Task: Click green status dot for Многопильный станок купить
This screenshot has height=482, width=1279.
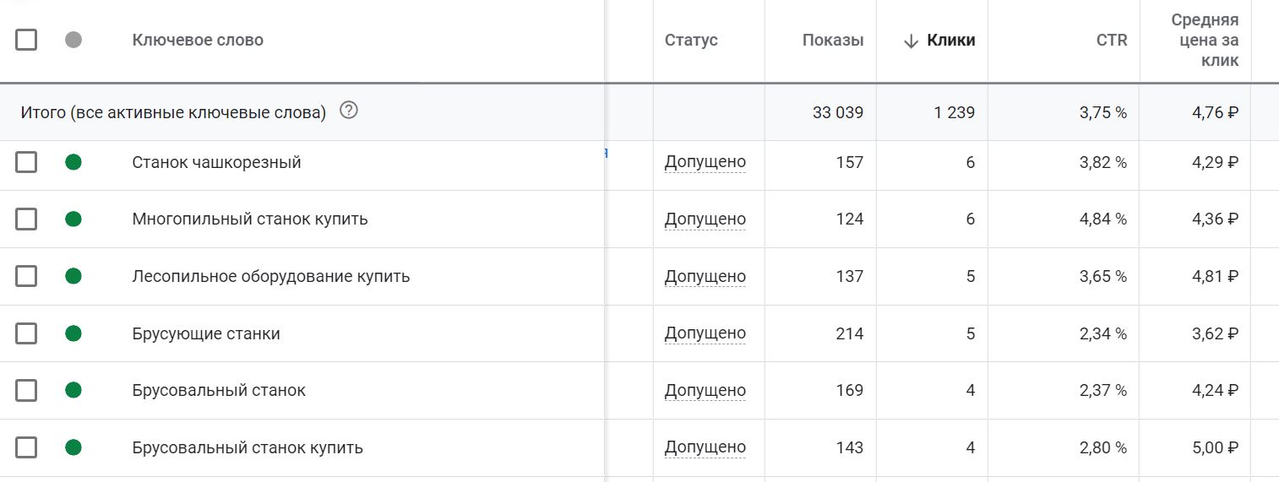Action: (x=73, y=219)
